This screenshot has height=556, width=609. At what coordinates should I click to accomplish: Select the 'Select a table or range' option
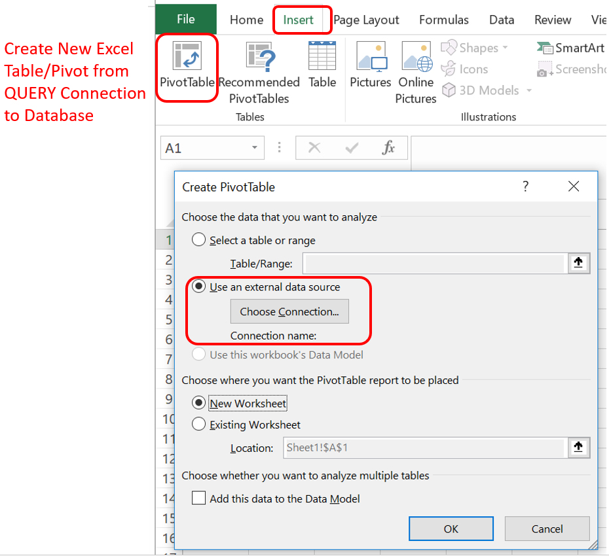199,240
